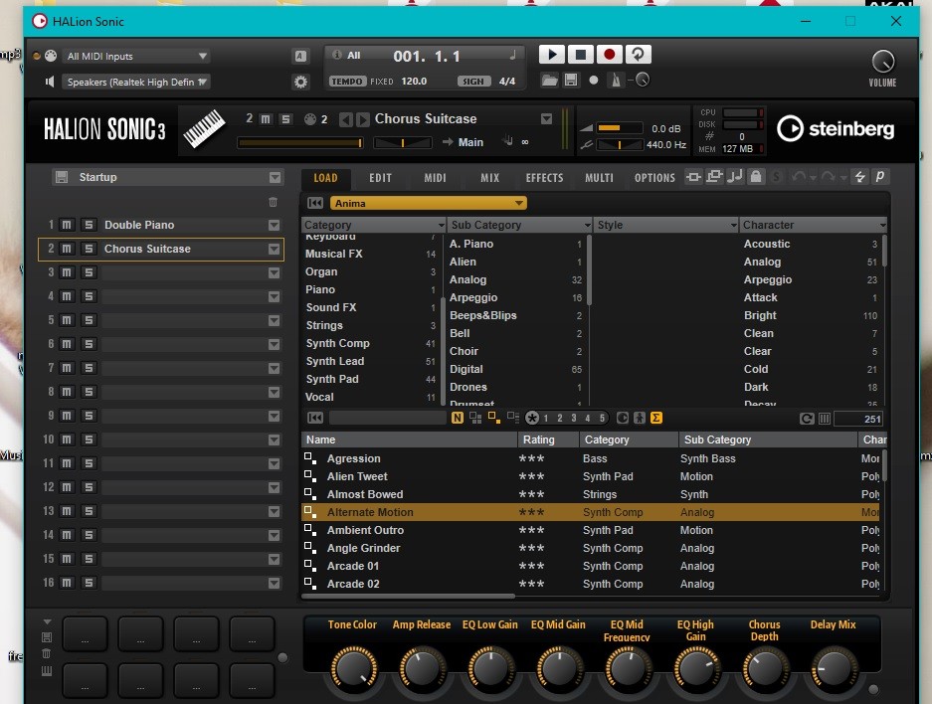The height and width of the screenshot is (704, 932).
Task: Open Double Piano slot load dropdown
Action: (274, 225)
